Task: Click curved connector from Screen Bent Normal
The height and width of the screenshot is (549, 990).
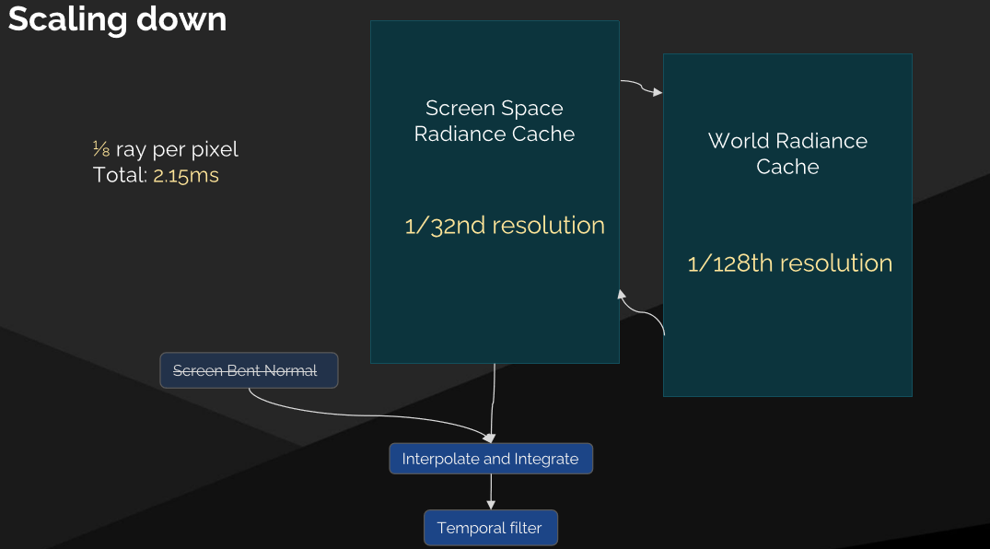Action: coord(354,414)
